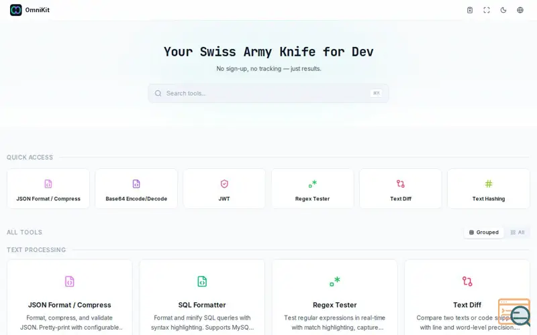The height and width of the screenshot is (335, 537).
Task: Click the Text Processing section heading
Action: [36, 250]
